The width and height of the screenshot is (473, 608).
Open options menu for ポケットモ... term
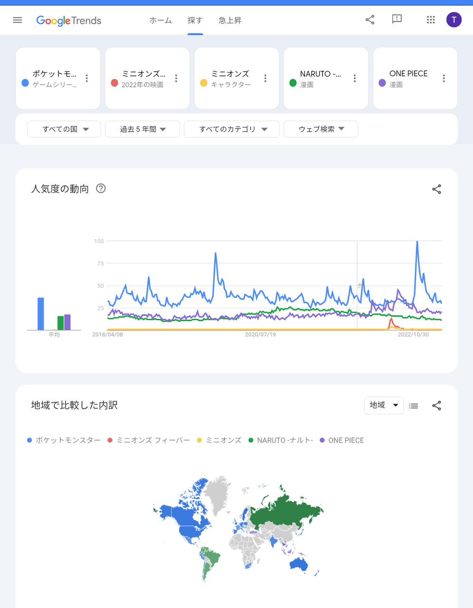(87, 78)
